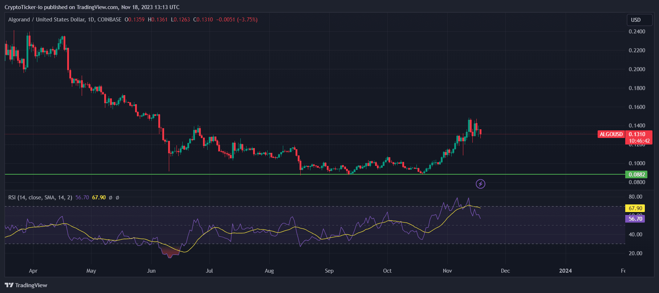Screen dimensions: 659x293
Task: Click the red ALGOUSD symbol label
Action: (x=611, y=134)
